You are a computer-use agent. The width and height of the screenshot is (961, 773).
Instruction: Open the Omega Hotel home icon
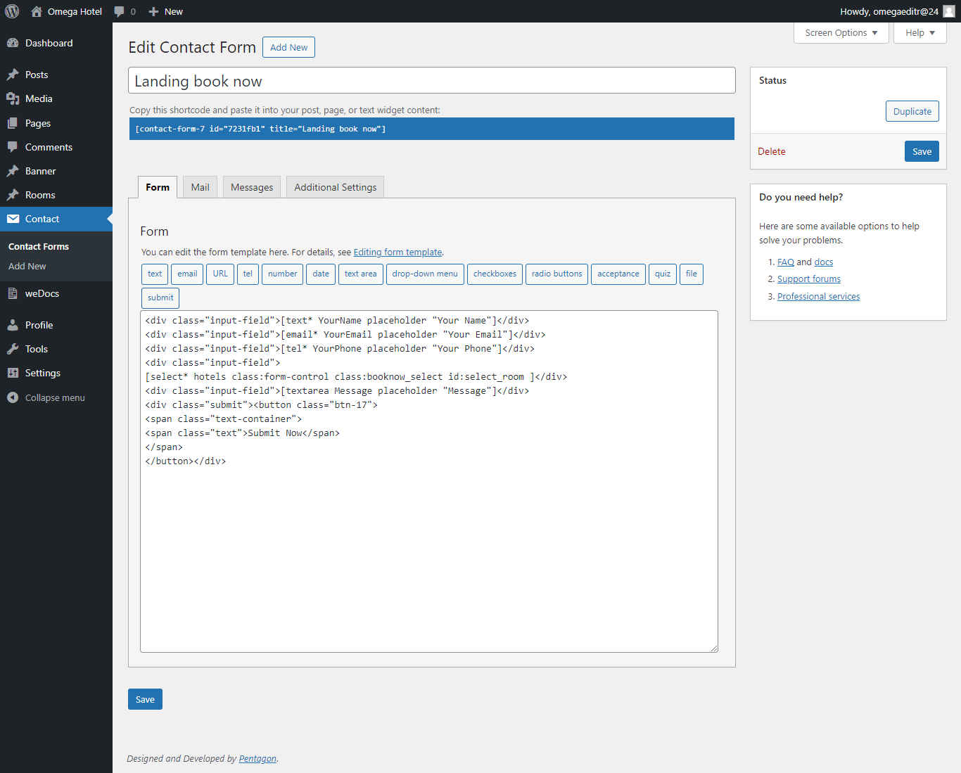37,11
